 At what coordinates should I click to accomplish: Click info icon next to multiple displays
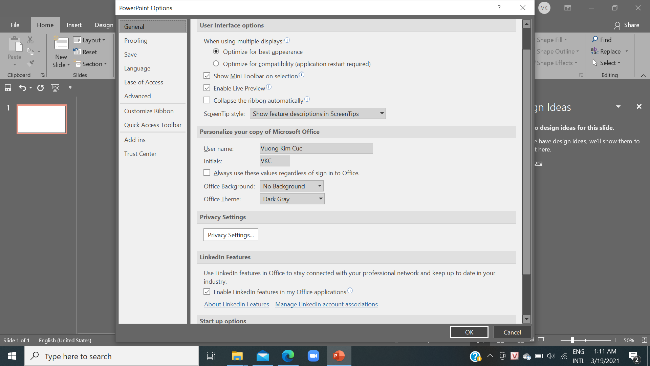point(287,40)
